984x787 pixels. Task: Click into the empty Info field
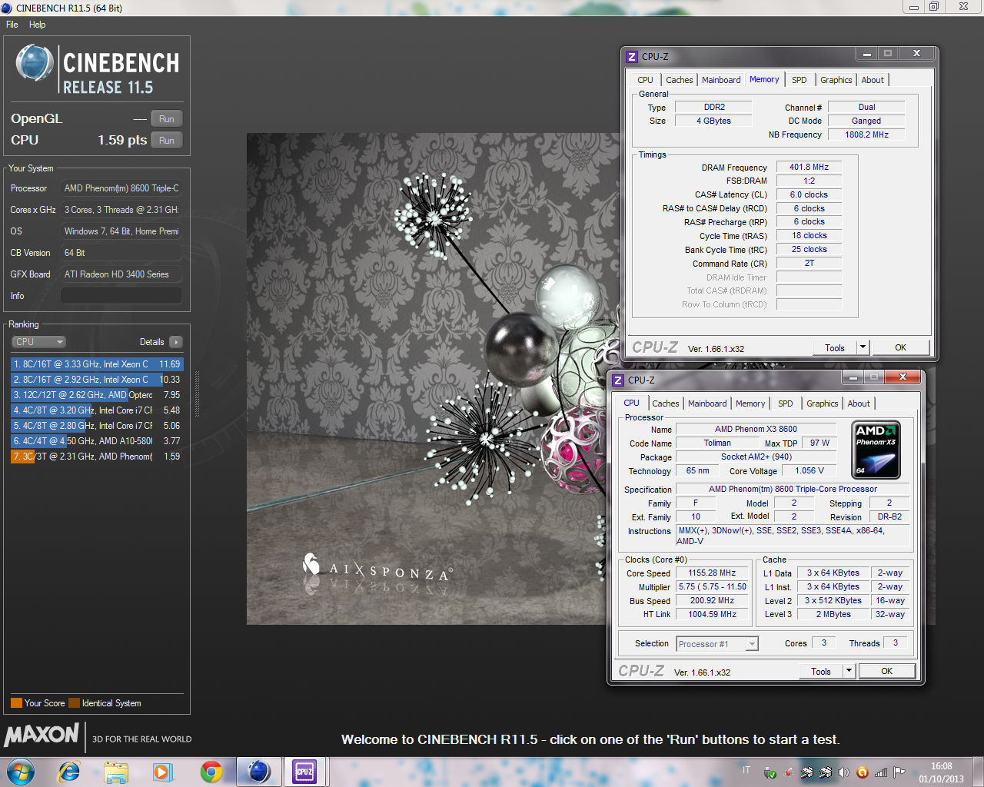(121, 296)
